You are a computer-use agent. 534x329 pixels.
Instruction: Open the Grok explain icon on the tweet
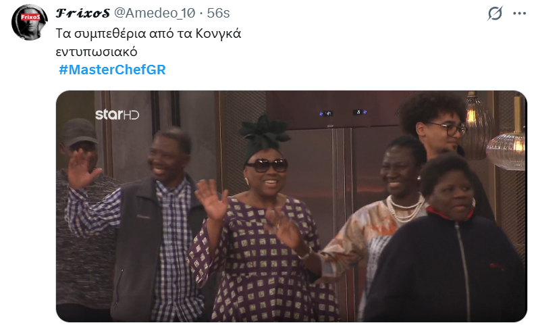494,14
